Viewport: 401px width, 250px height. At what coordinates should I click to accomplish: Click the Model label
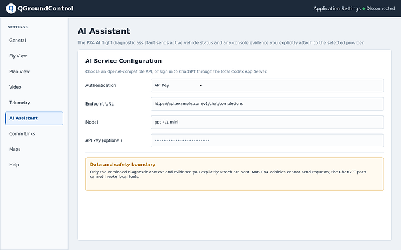(92, 122)
